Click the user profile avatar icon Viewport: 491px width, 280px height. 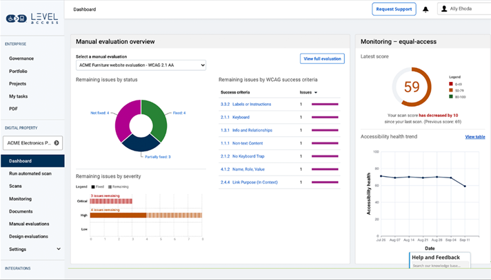pos(444,9)
